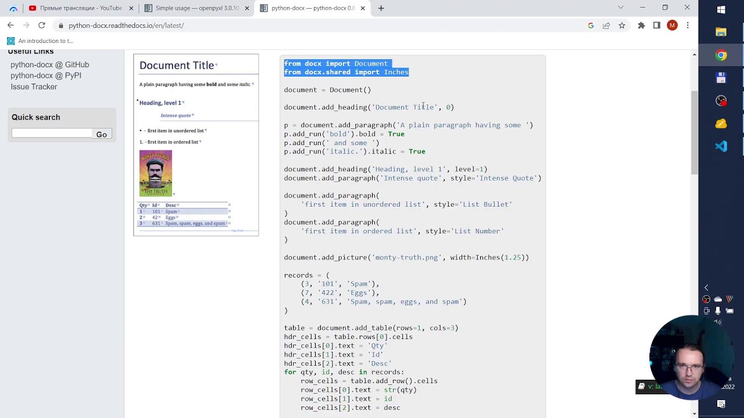The height and width of the screenshot is (418, 744).
Task: Click the 'v: latest' version flyout
Action: tap(650, 387)
